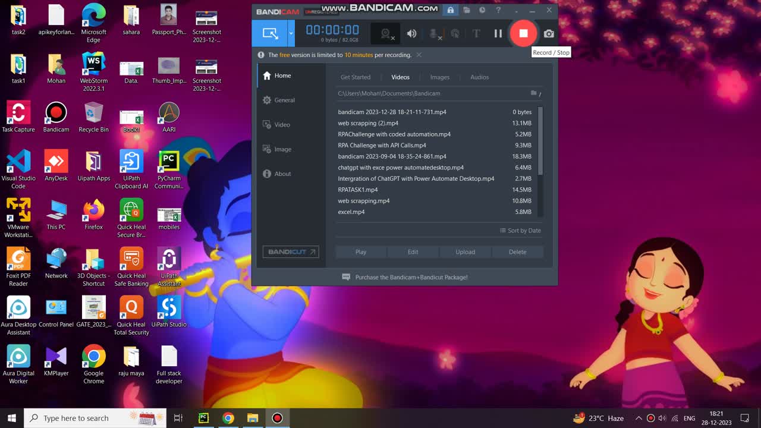Click the Play button
Screen dimensions: 761x428
point(361,252)
